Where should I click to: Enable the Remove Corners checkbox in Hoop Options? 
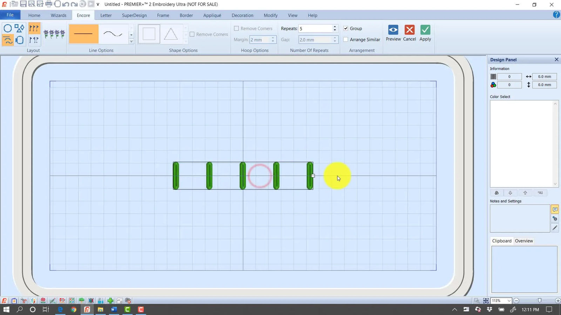click(x=237, y=28)
